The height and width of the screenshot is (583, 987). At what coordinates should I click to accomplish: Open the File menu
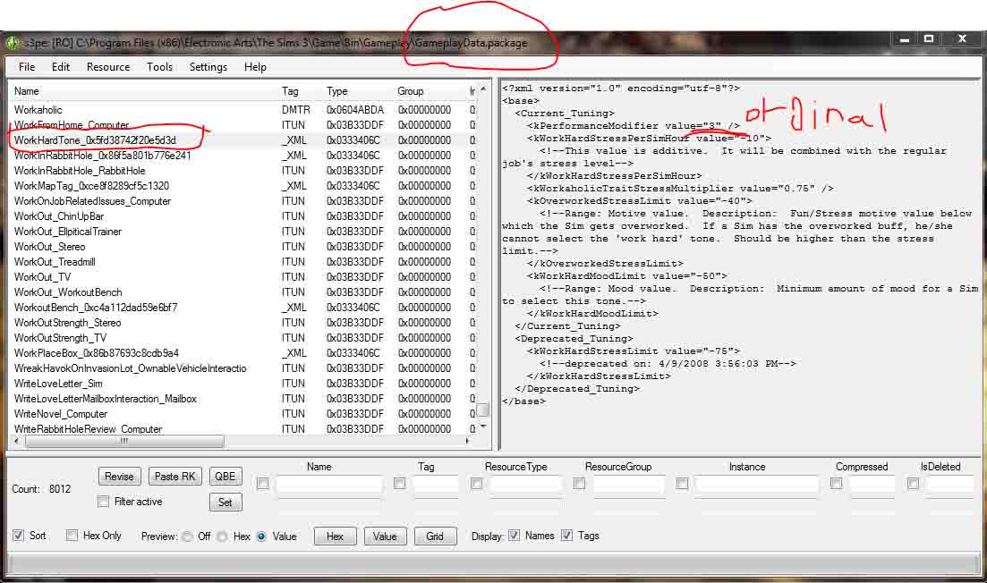coord(27,67)
